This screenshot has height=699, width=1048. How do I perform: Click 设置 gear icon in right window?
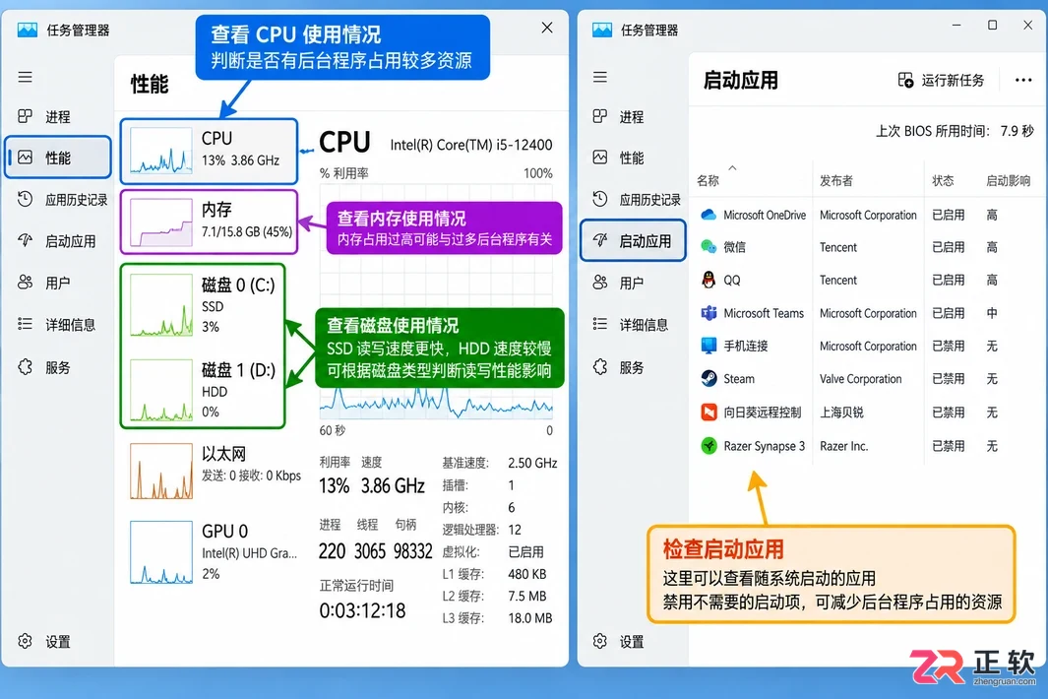pyautogui.click(x=599, y=641)
